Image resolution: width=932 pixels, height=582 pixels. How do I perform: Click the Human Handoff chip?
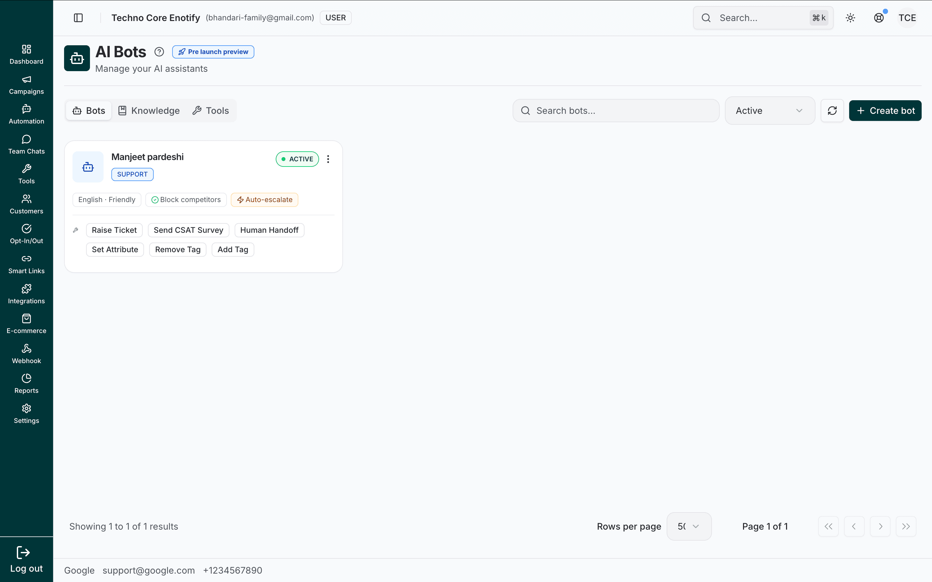pyautogui.click(x=269, y=230)
